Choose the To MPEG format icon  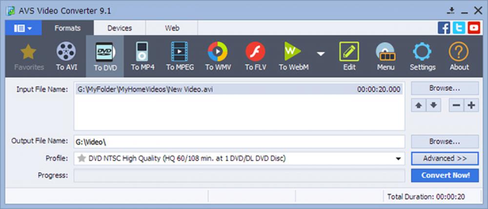click(x=180, y=56)
